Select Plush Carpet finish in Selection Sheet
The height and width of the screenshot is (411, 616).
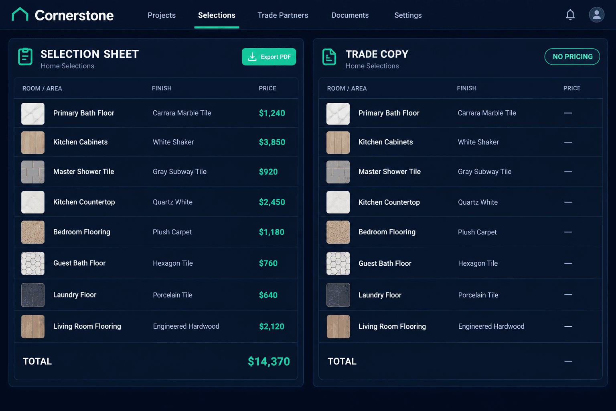[x=172, y=232]
